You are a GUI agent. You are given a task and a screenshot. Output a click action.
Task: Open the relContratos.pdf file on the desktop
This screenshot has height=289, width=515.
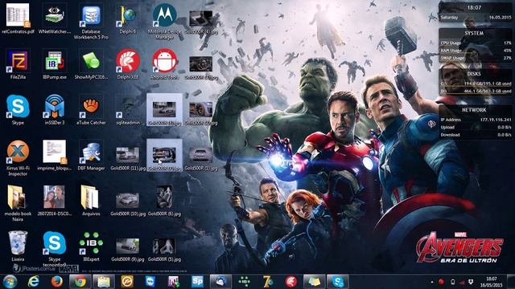tap(18, 18)
